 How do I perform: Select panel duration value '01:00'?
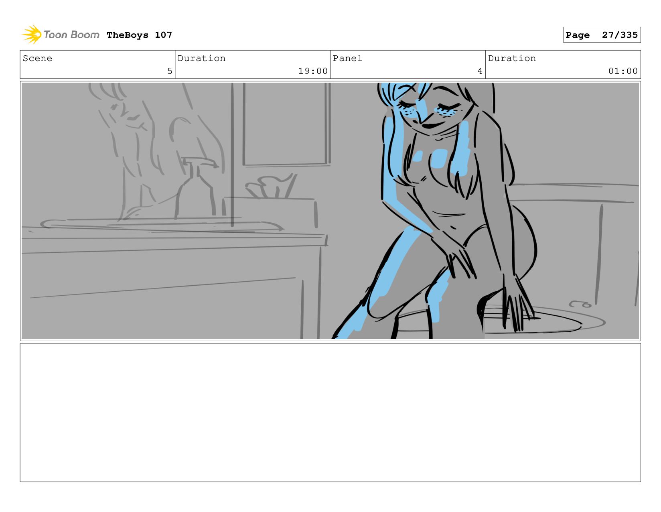coord(623,71)
